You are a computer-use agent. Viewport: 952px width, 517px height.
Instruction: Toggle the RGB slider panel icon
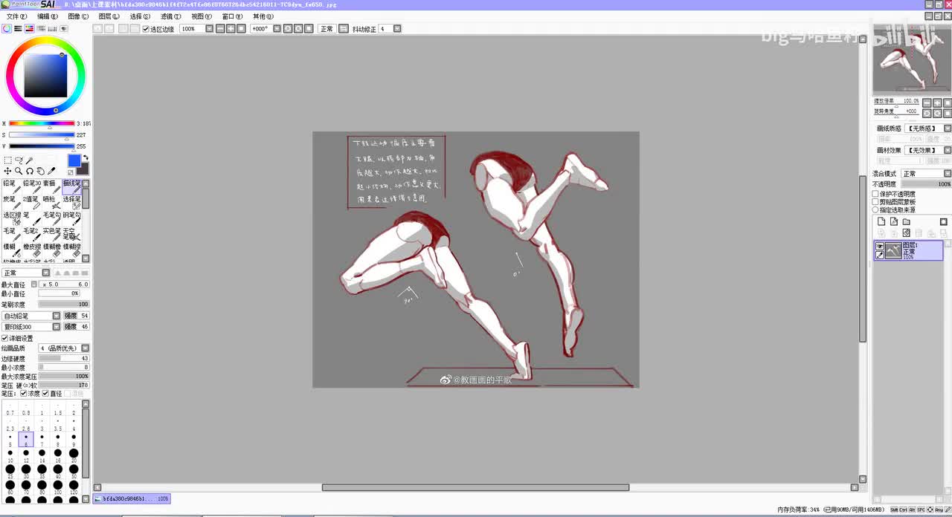(x=18, y=28)
